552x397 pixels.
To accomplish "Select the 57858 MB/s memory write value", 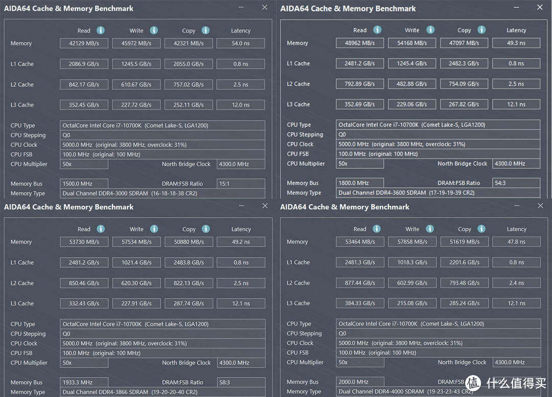I will (x=412, y=242).
